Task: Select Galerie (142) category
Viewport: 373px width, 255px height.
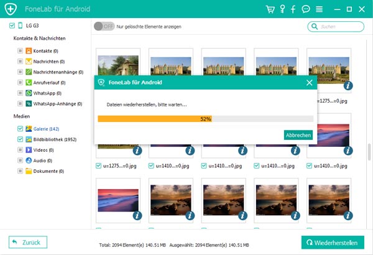Action: [46, 129]
